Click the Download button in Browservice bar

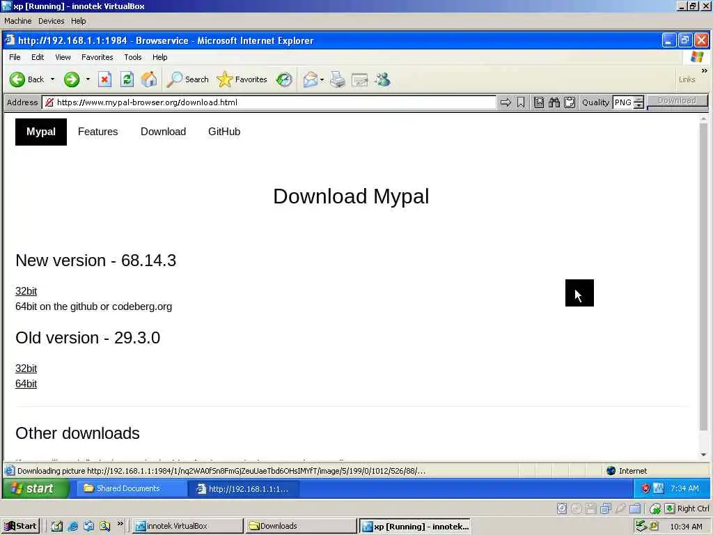point(677,101)
